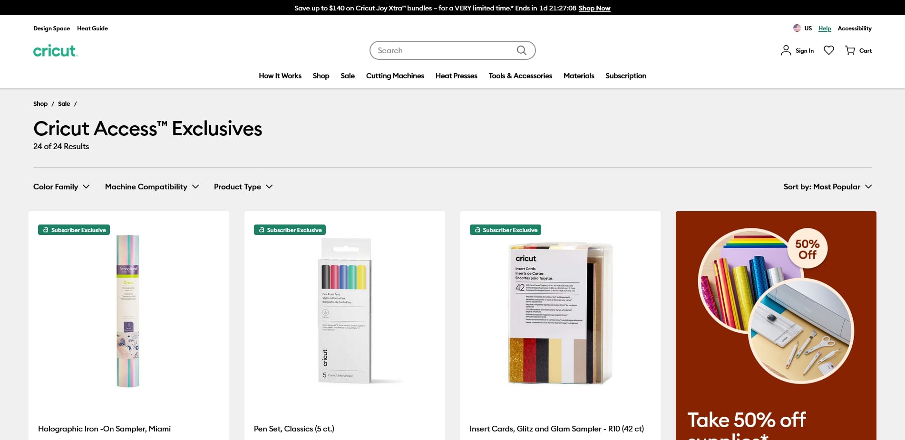Click the 50% Off circular badge
Image resolution: width=905 pixels, height=440 pixels.
[808, 249]
